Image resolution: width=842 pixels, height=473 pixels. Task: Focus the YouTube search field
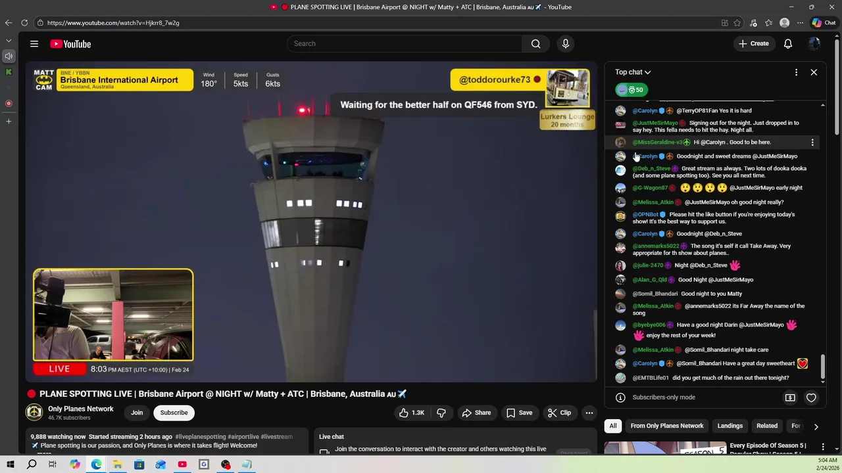[405, 44]
